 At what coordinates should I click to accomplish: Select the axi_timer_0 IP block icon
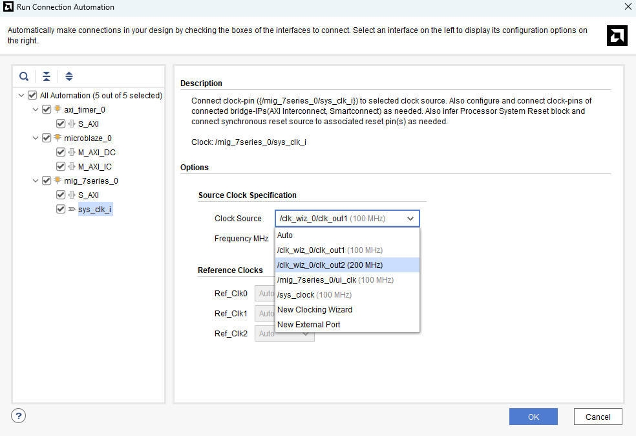tap(58, 110)
